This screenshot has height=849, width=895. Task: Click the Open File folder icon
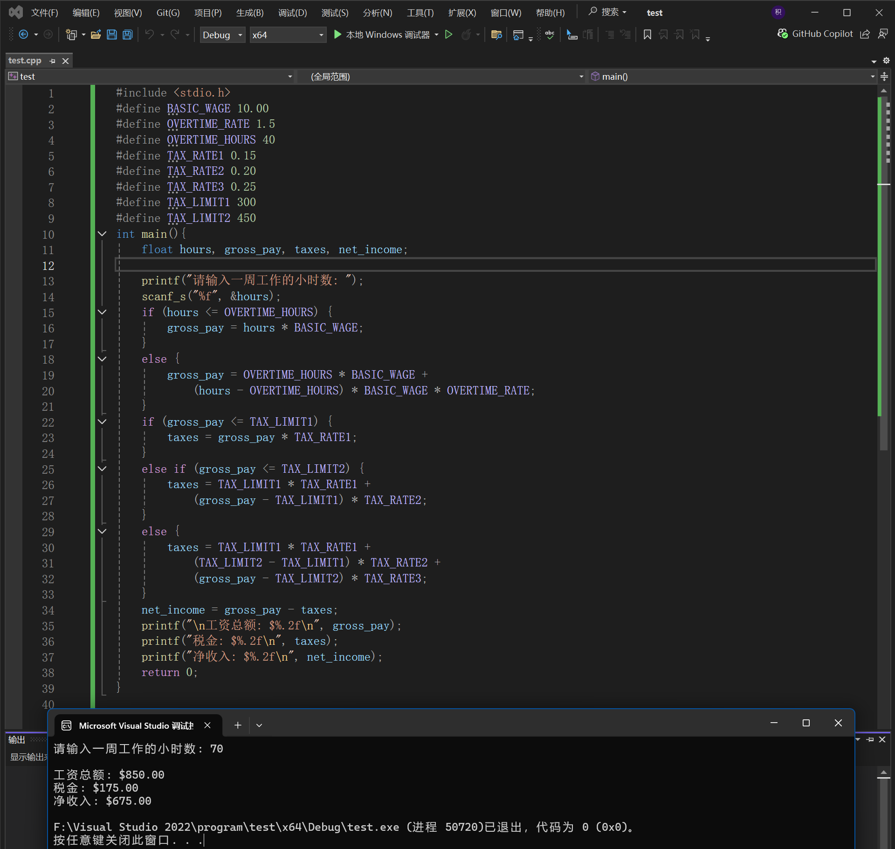pos(96,35)
